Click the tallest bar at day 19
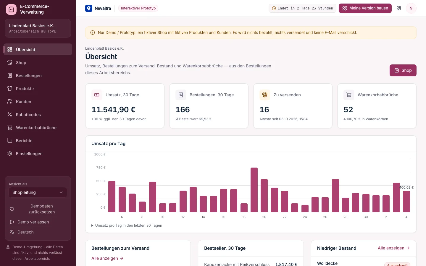426x266 pixels. [254, 190]
